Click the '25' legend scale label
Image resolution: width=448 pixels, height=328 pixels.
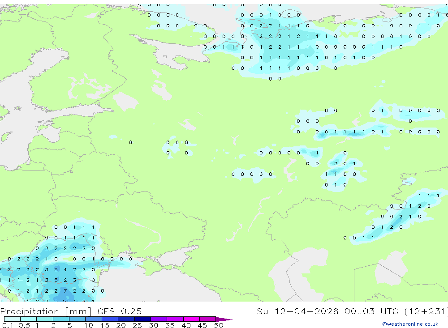137,325
